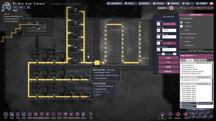
Task: Open the Vitals menu
Action: (130, 3)
